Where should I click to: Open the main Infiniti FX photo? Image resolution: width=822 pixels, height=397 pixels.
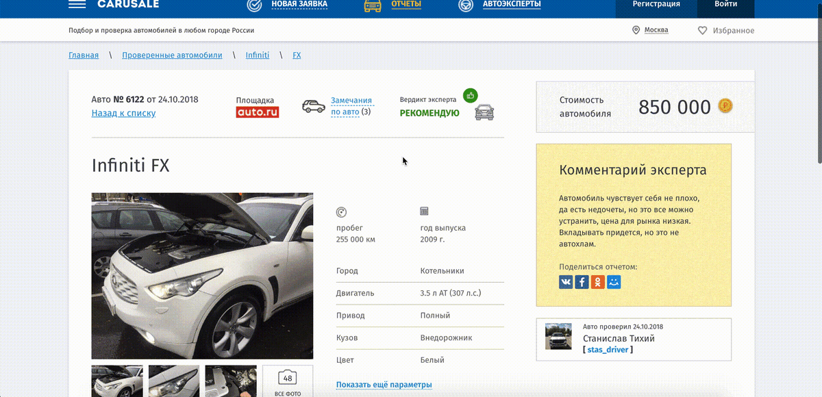click(202, 276)
